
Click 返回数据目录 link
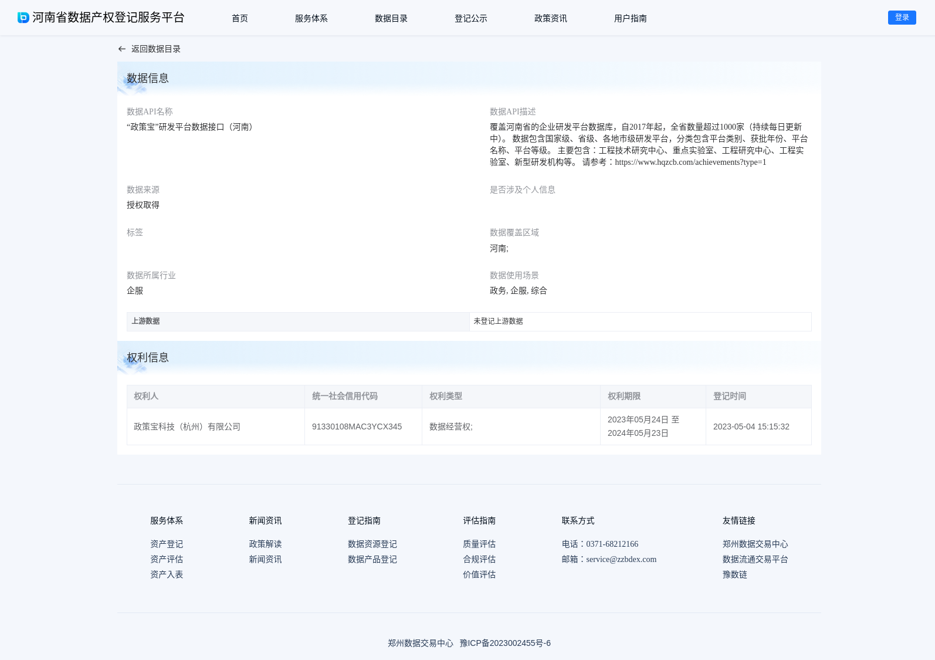pos(156,49)
